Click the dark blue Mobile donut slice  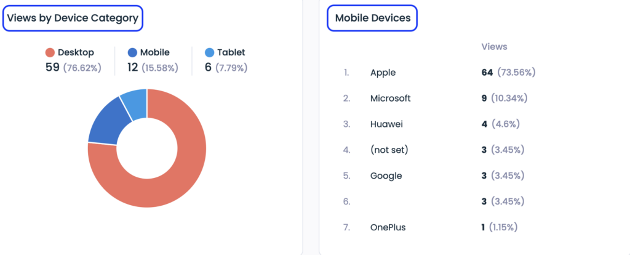[x=108, y=123]
